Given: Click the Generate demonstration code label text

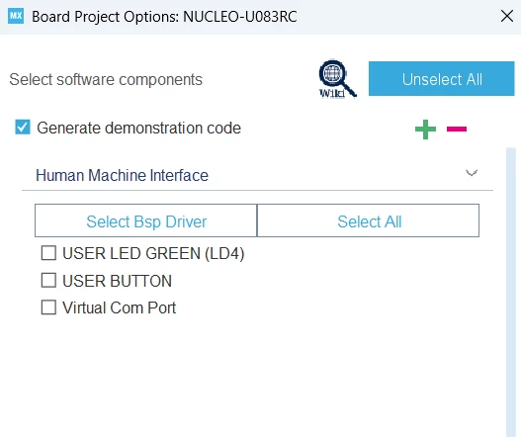Looking at the screenshot, I should [138, 128].
